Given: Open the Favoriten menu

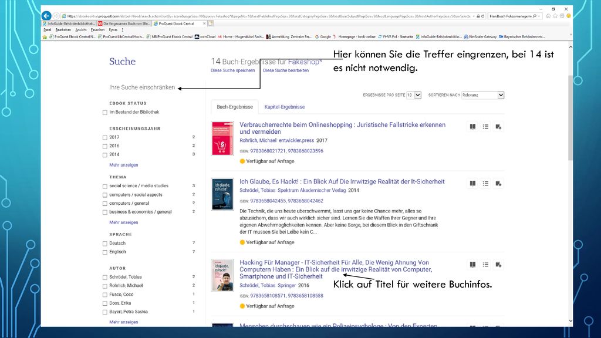Looking at the screenshot, I should click(x=98, y=30).
